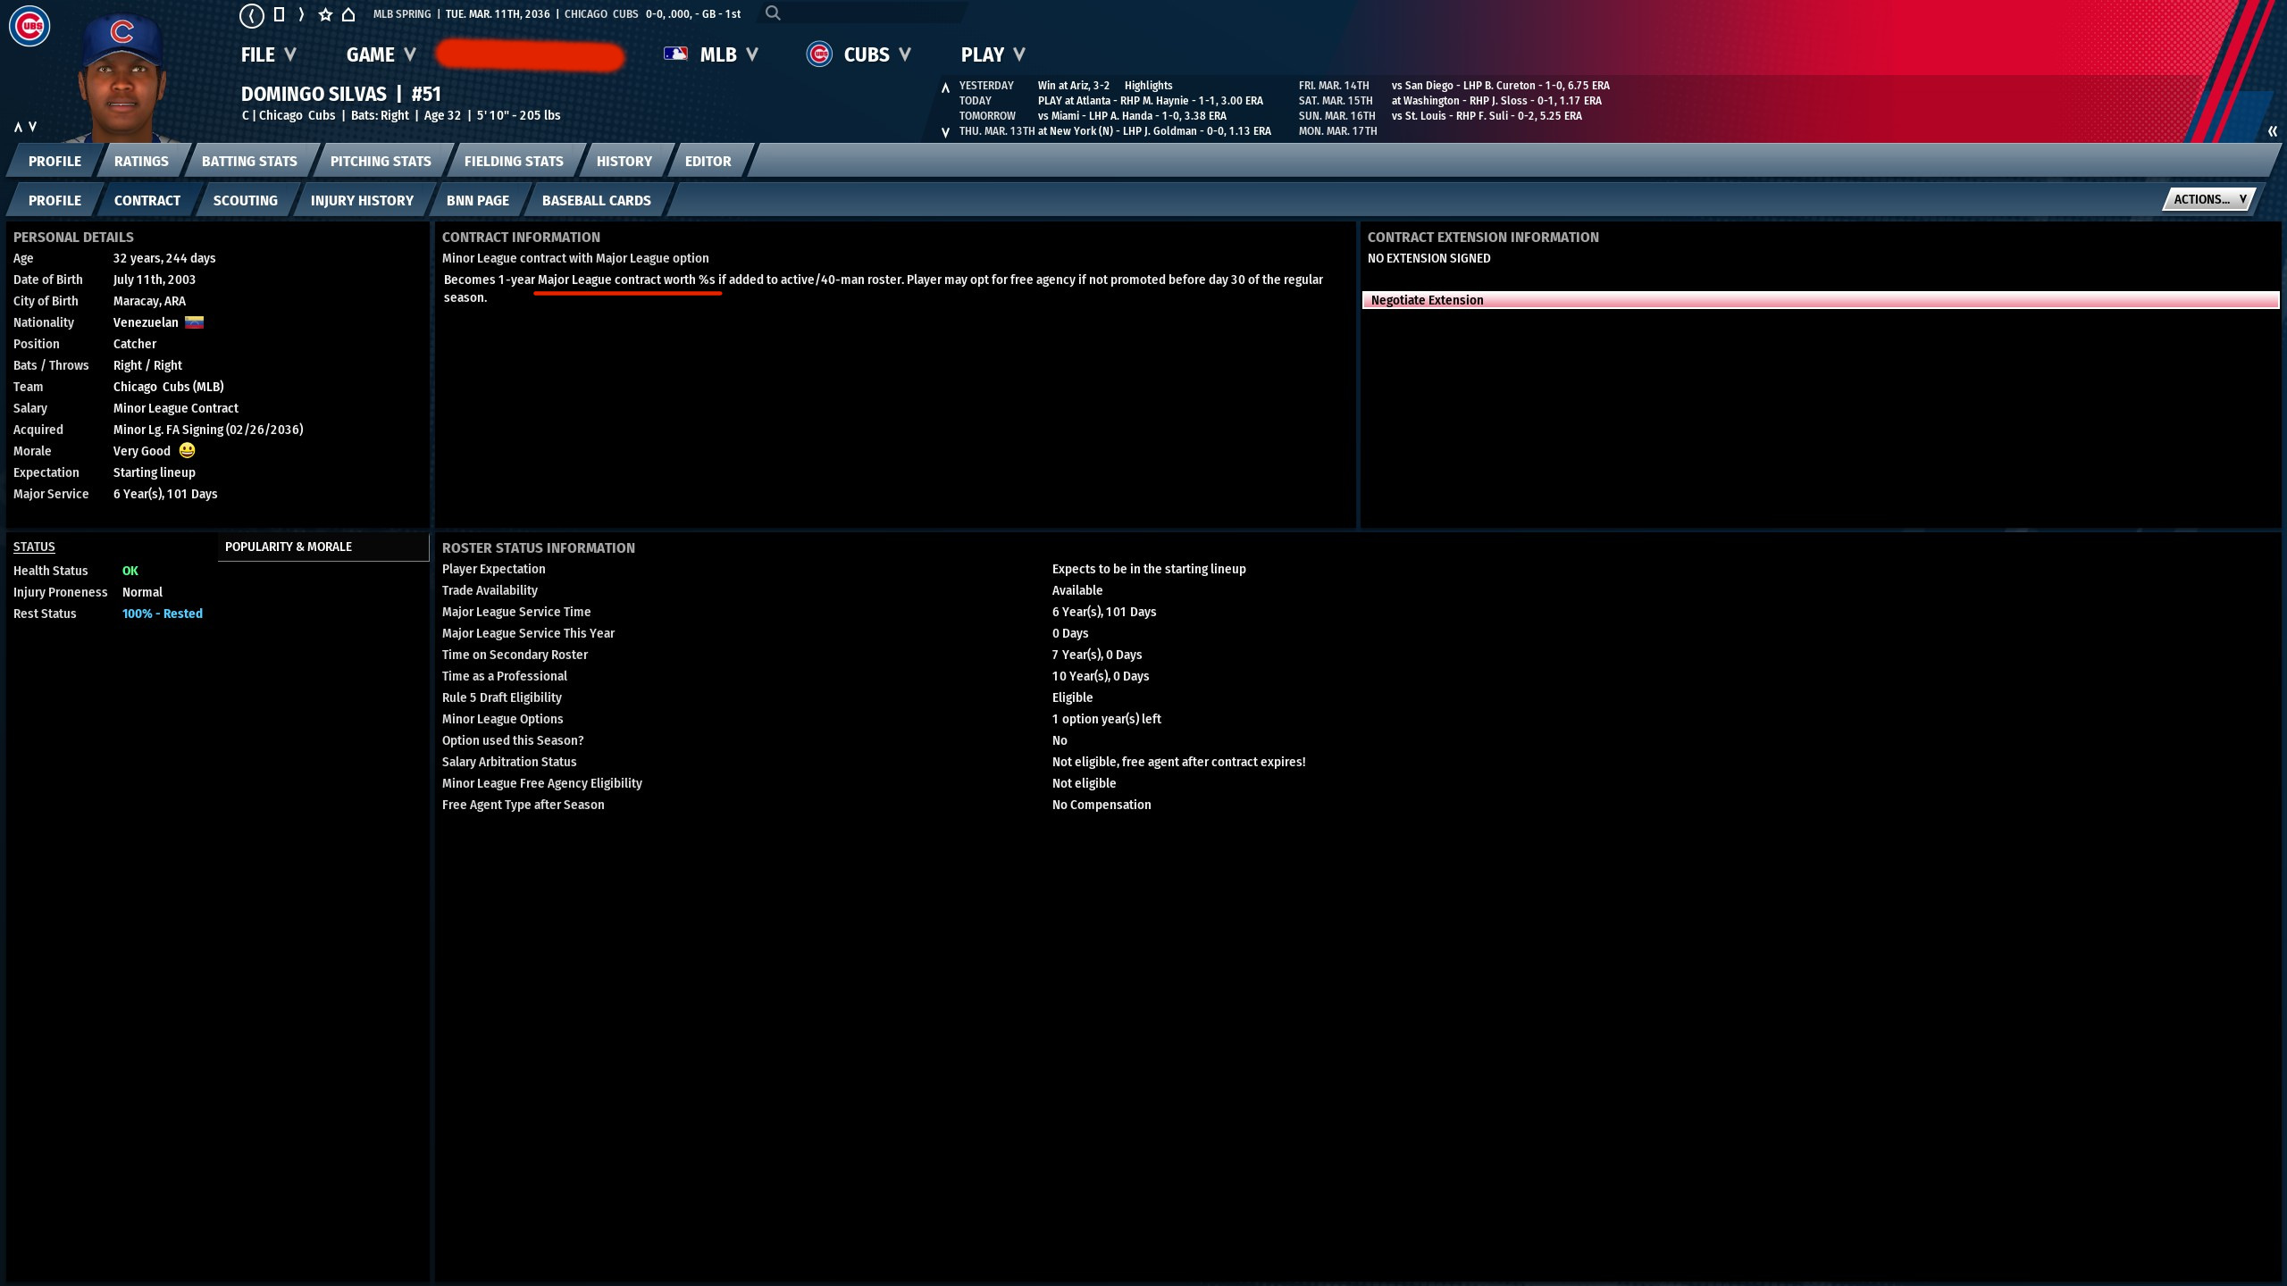2287x1286 pixels.
Task: Click the Cubs logo in the top-left corner
Action: (29, 26)
